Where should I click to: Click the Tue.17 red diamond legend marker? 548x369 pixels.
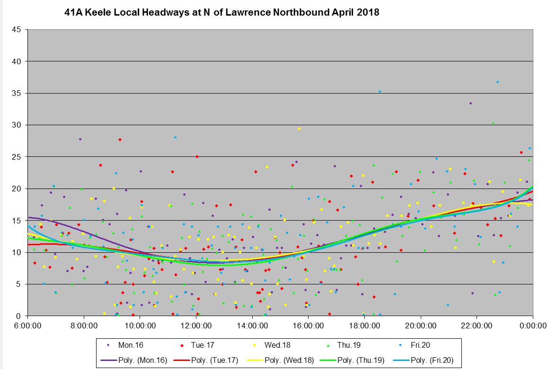click(x=183, y=345)
